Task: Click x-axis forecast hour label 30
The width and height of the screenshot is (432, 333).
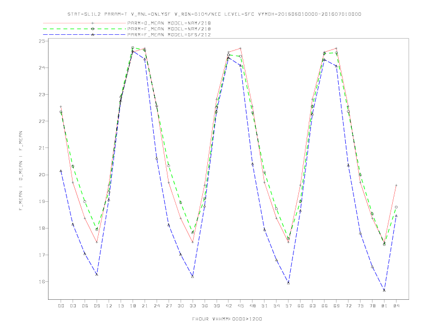Action: coord(181,306)
